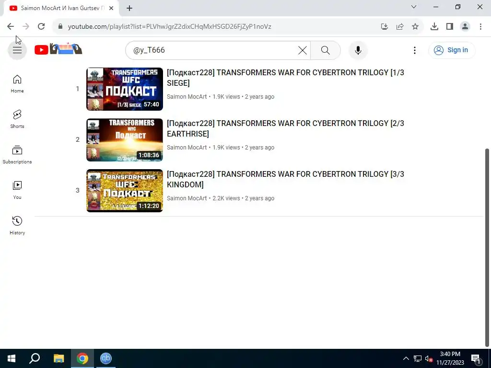Bookmark this page with the star

[x=415, y=27]
